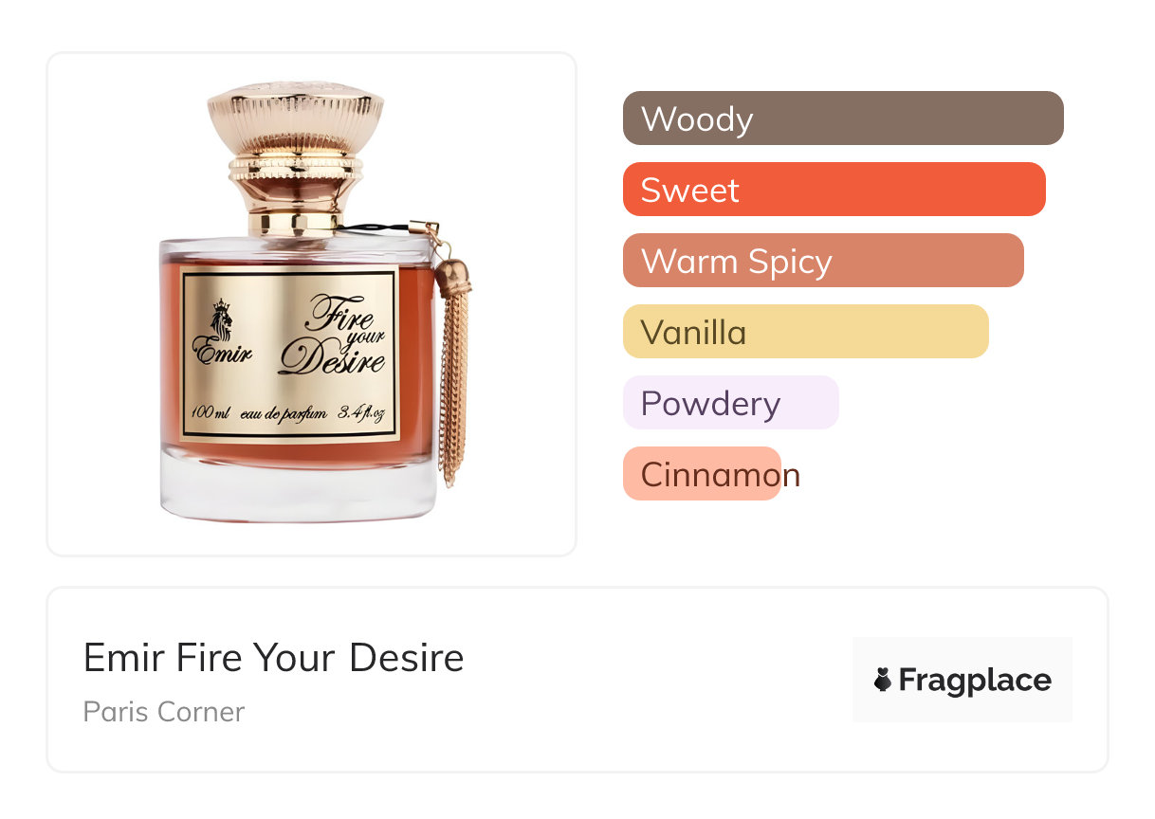The image size is (1155, 819).
Task: Select the Woody accord bar
Action: tap(843, 118)
